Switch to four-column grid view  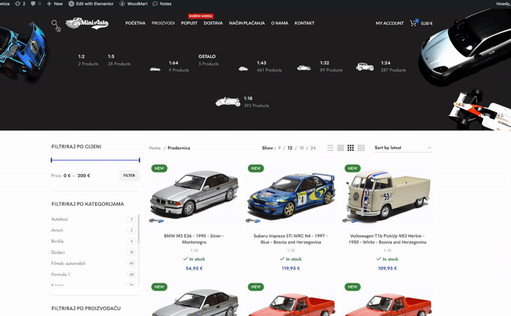pos(361,148)
